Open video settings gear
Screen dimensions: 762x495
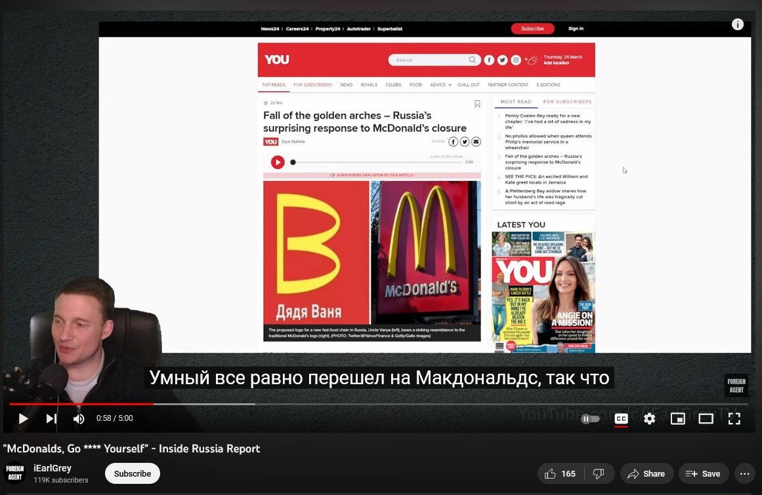649,418
